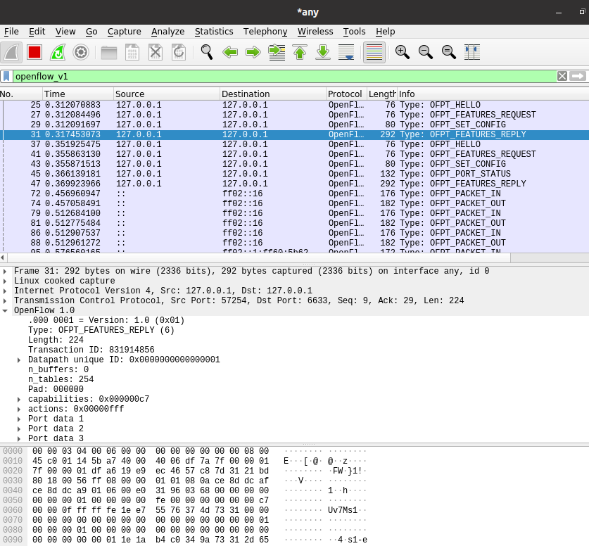The image size is (589, 546).
Task: Jump to first packet icon
Action: point(300,52)
